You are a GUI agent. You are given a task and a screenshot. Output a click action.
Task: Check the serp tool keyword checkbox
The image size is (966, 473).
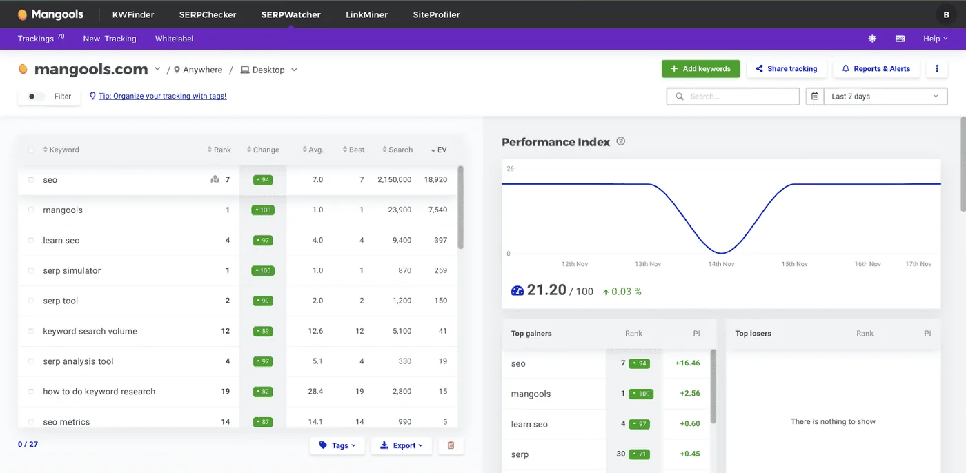31,301
